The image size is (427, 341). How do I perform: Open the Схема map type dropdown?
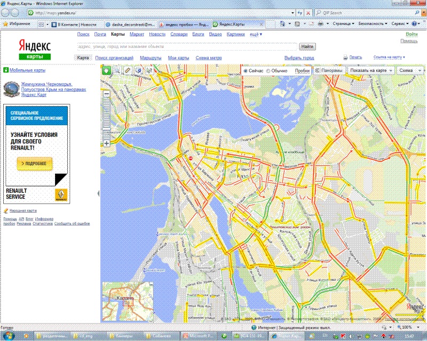click(410, 70)
